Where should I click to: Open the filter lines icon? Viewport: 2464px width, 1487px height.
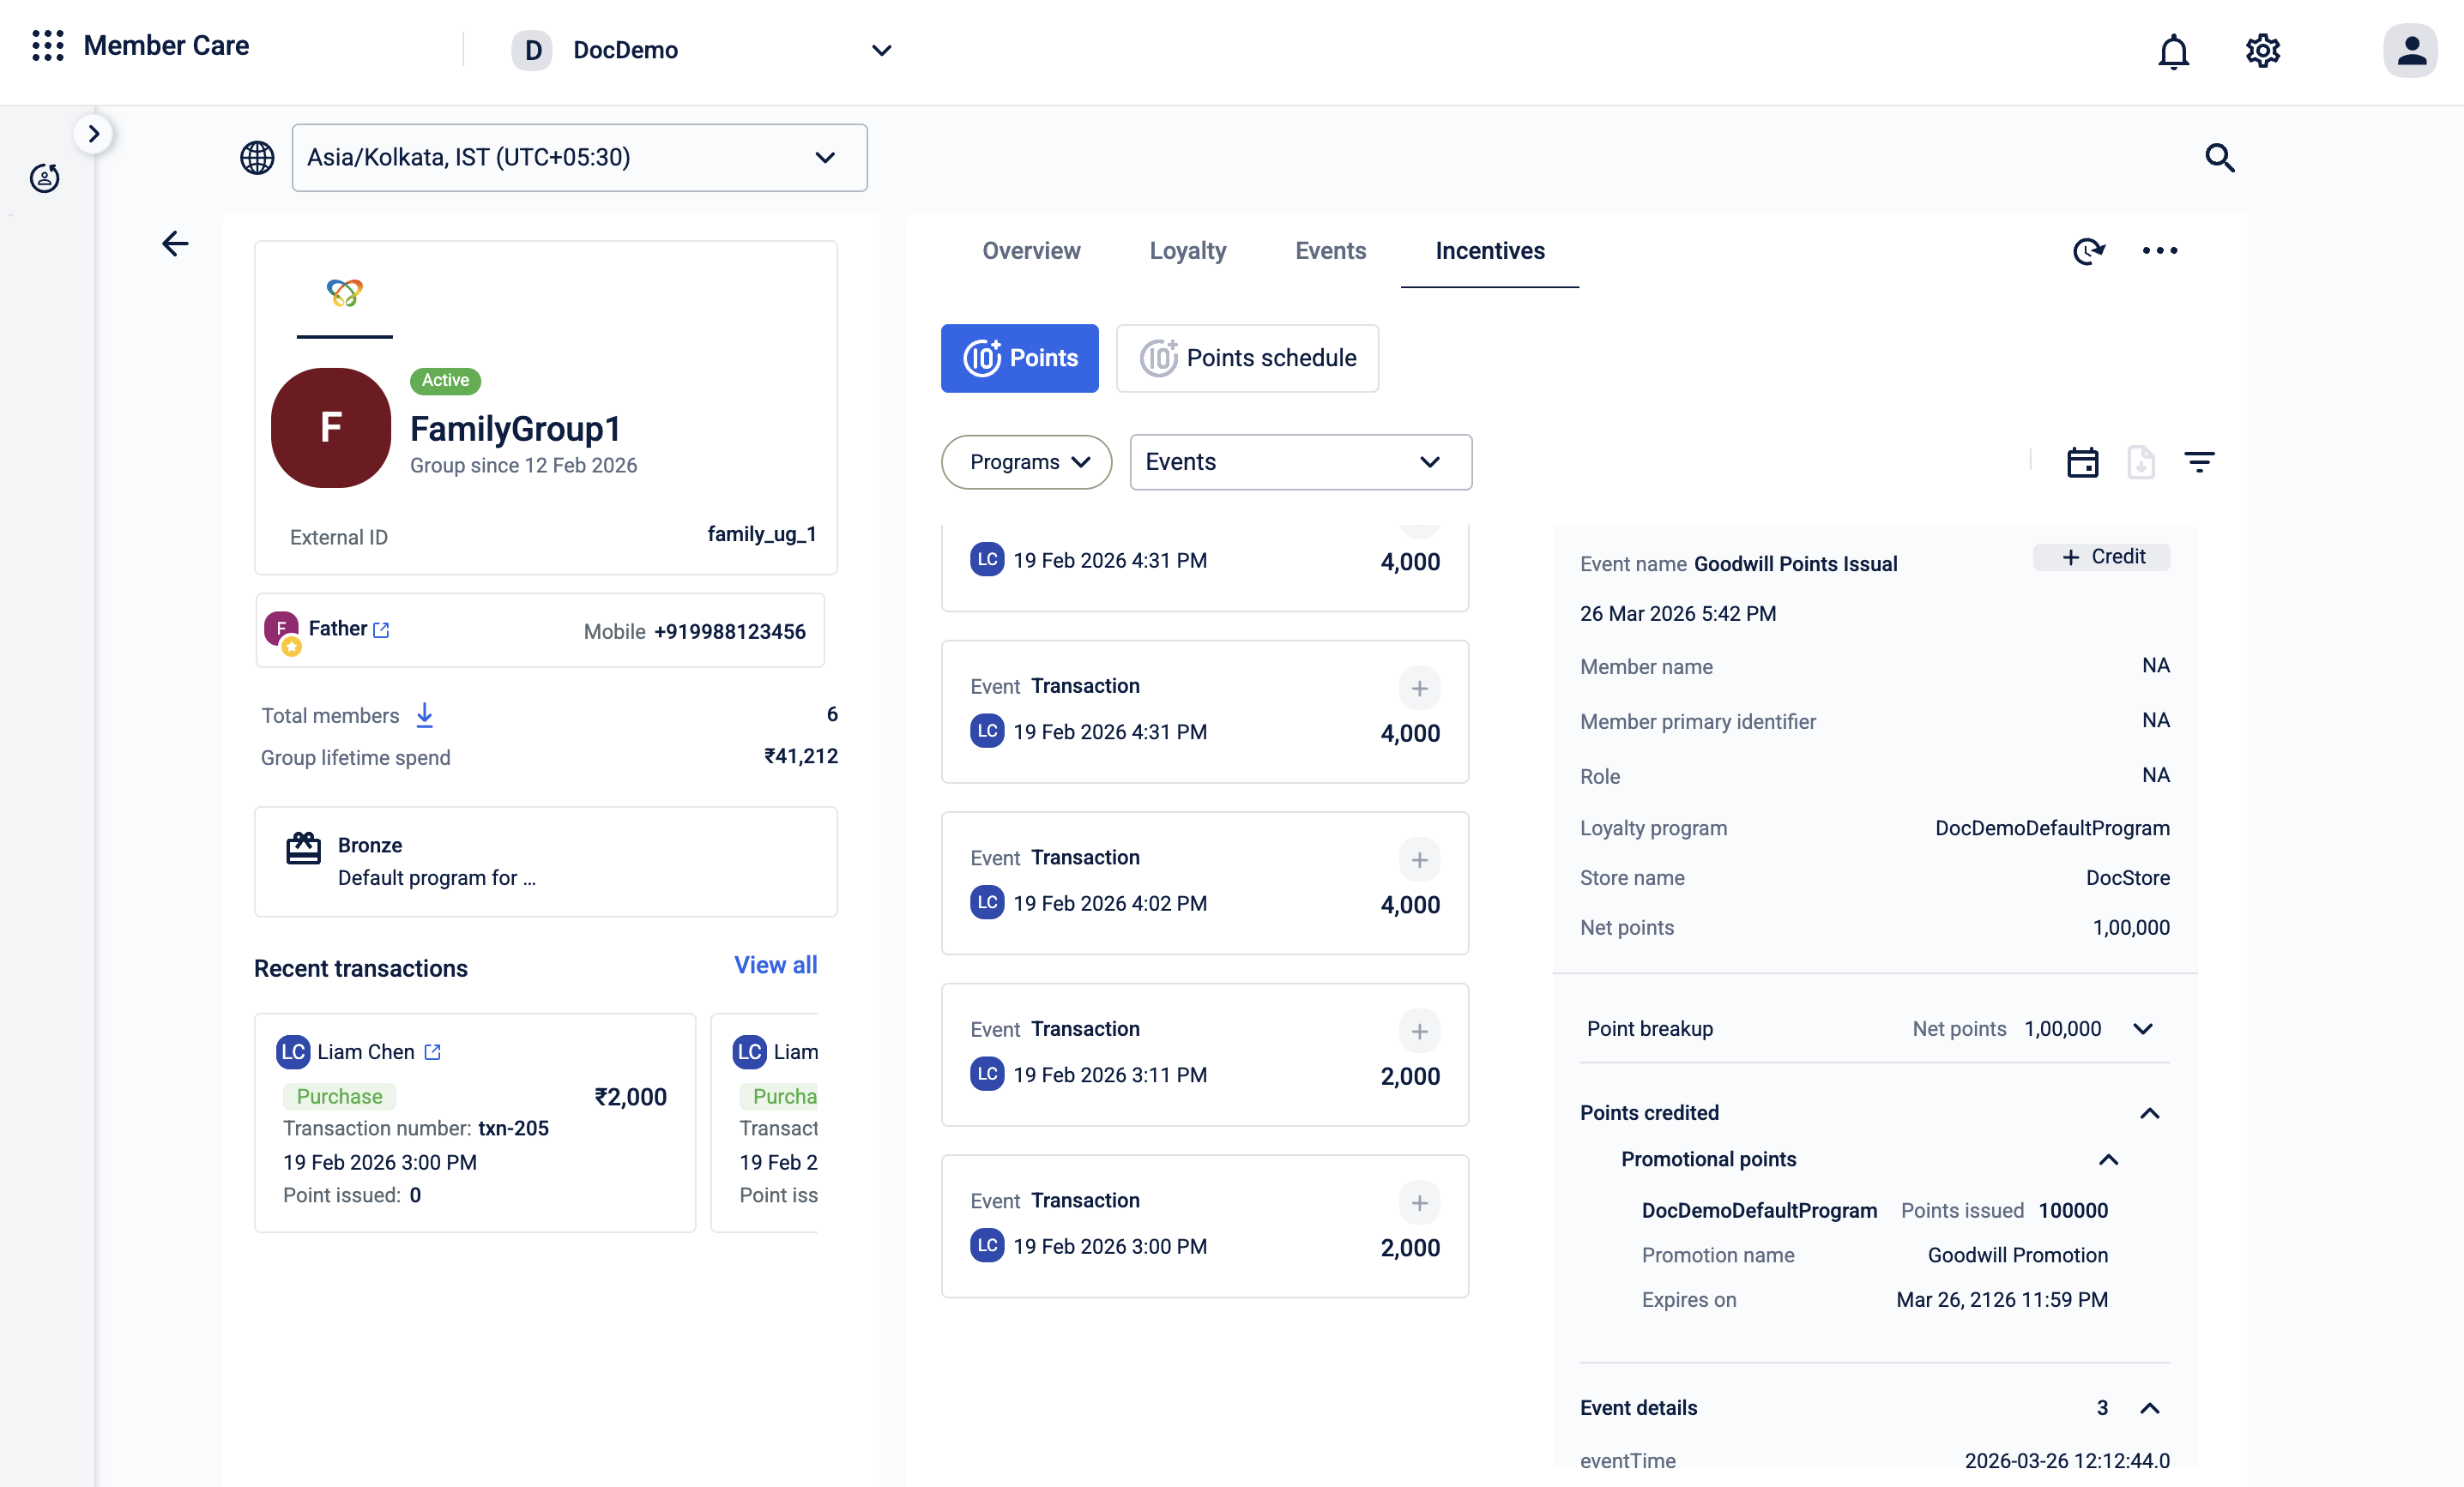(x=2199, y=463)
